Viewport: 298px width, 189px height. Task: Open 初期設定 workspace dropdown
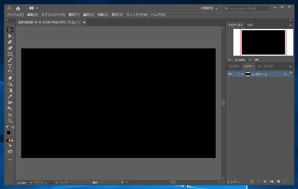point(209,8)
